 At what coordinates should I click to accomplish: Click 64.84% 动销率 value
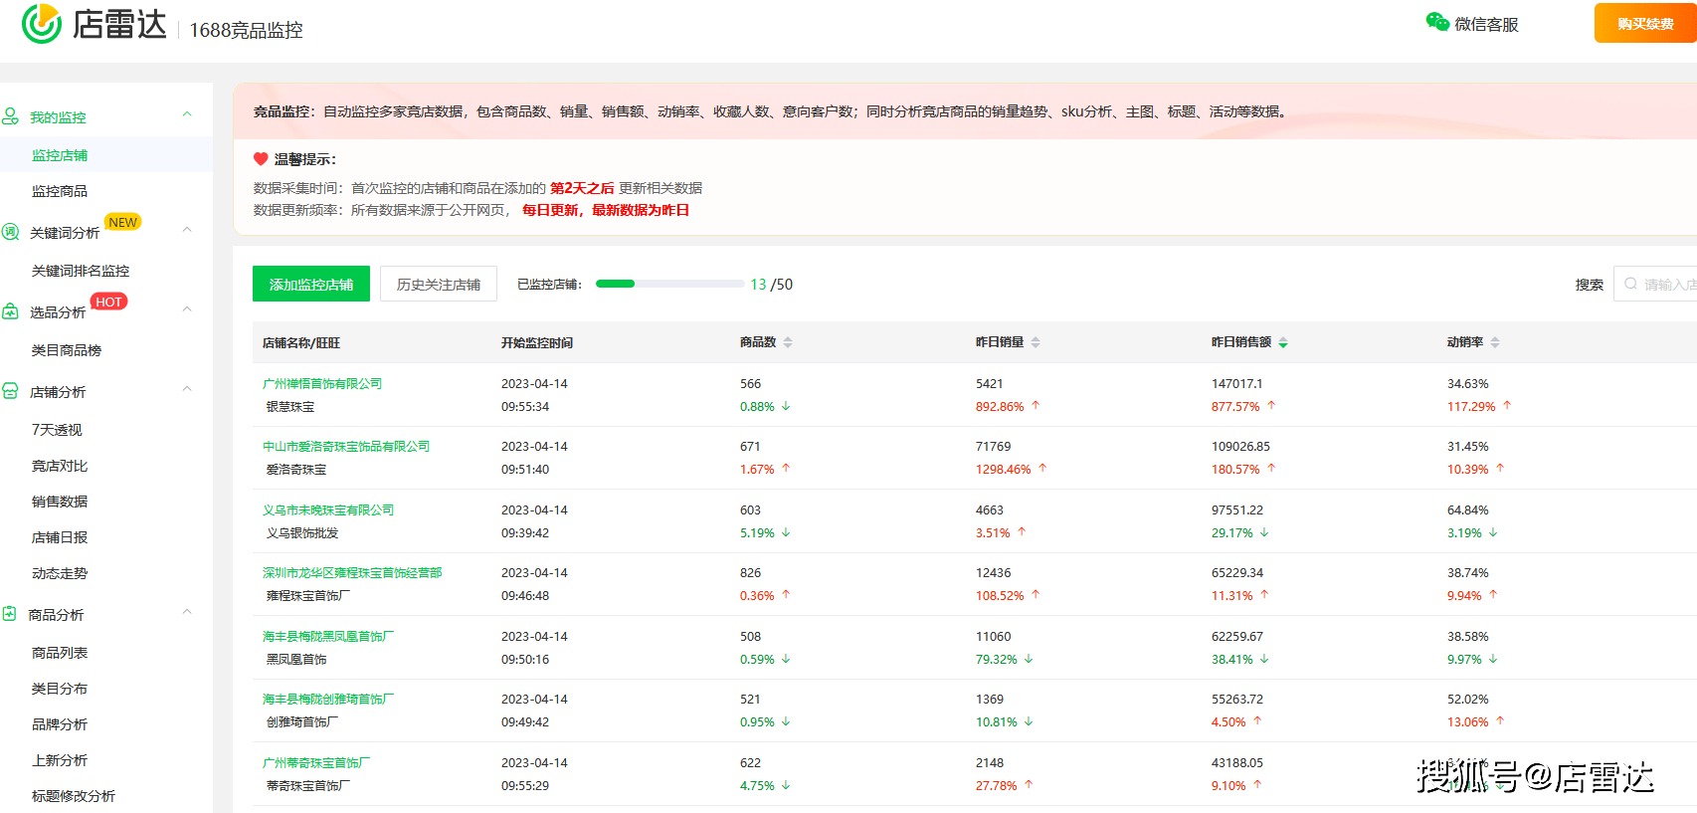click(1467, 509)
